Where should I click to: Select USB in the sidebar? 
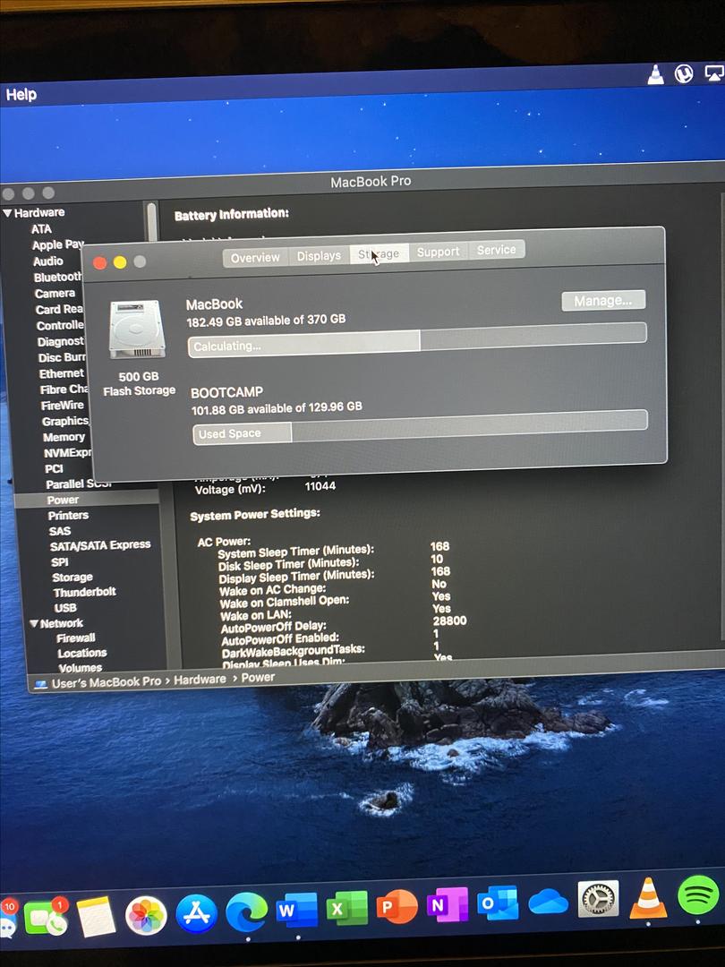[x=65, y=607]
